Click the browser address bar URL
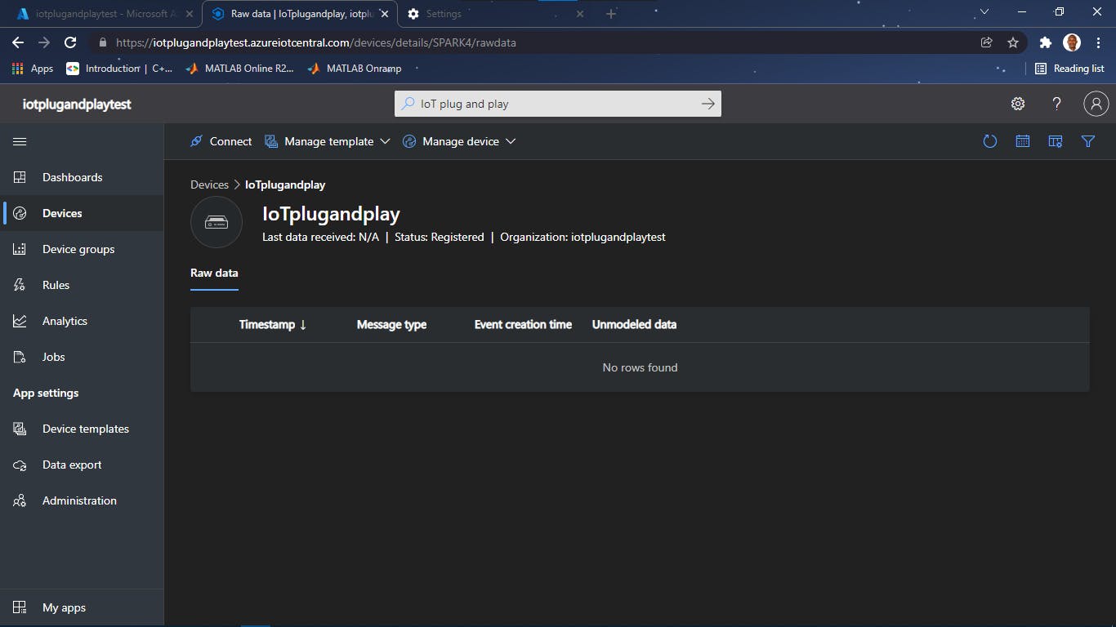 pyautogui.click(x=316, y=42)
